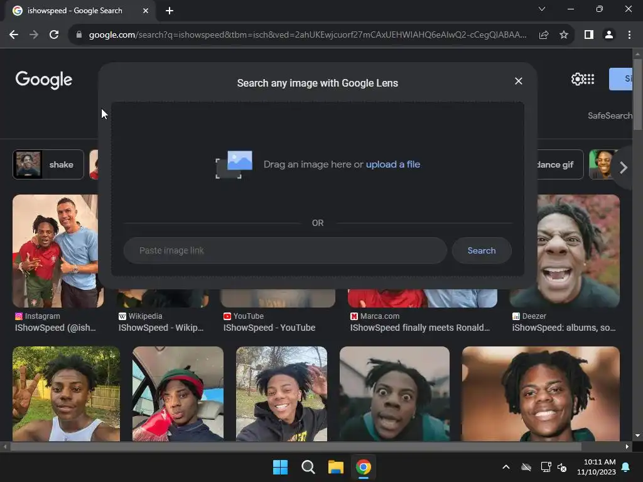
Task: Select the ishowspeed - Google Search tab
Action: click(x=80, y=11)
